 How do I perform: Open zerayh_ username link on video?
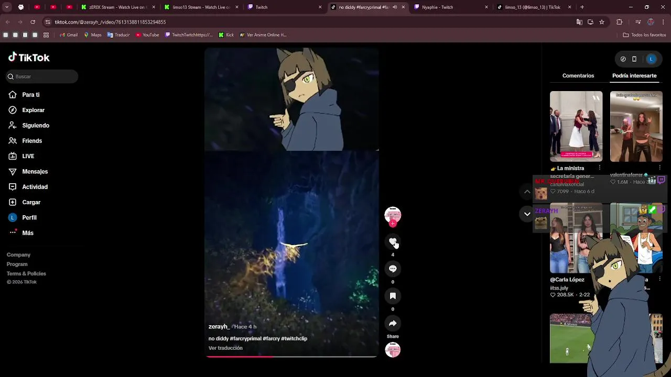coord(219,327)
